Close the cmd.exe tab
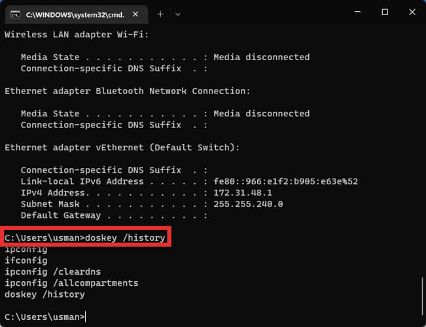This screenshot has height=327, width=426. (135, 14)
